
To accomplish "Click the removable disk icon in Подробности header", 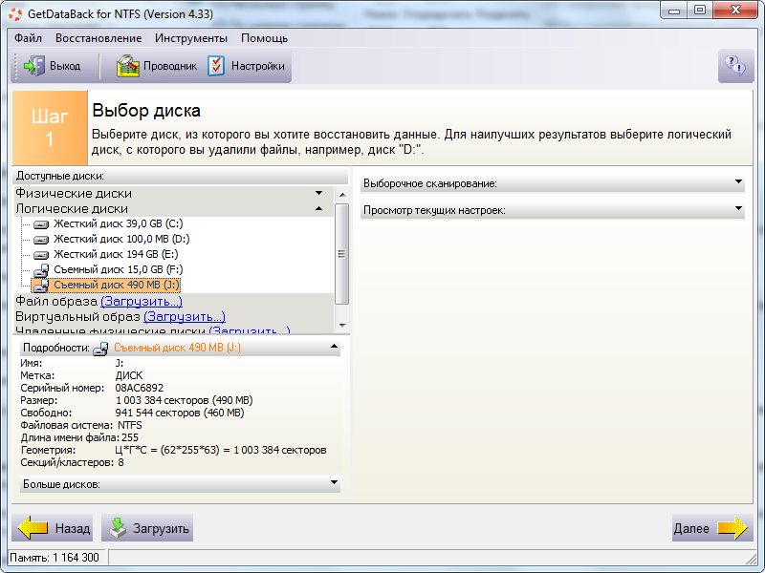I will pos(100,349).
